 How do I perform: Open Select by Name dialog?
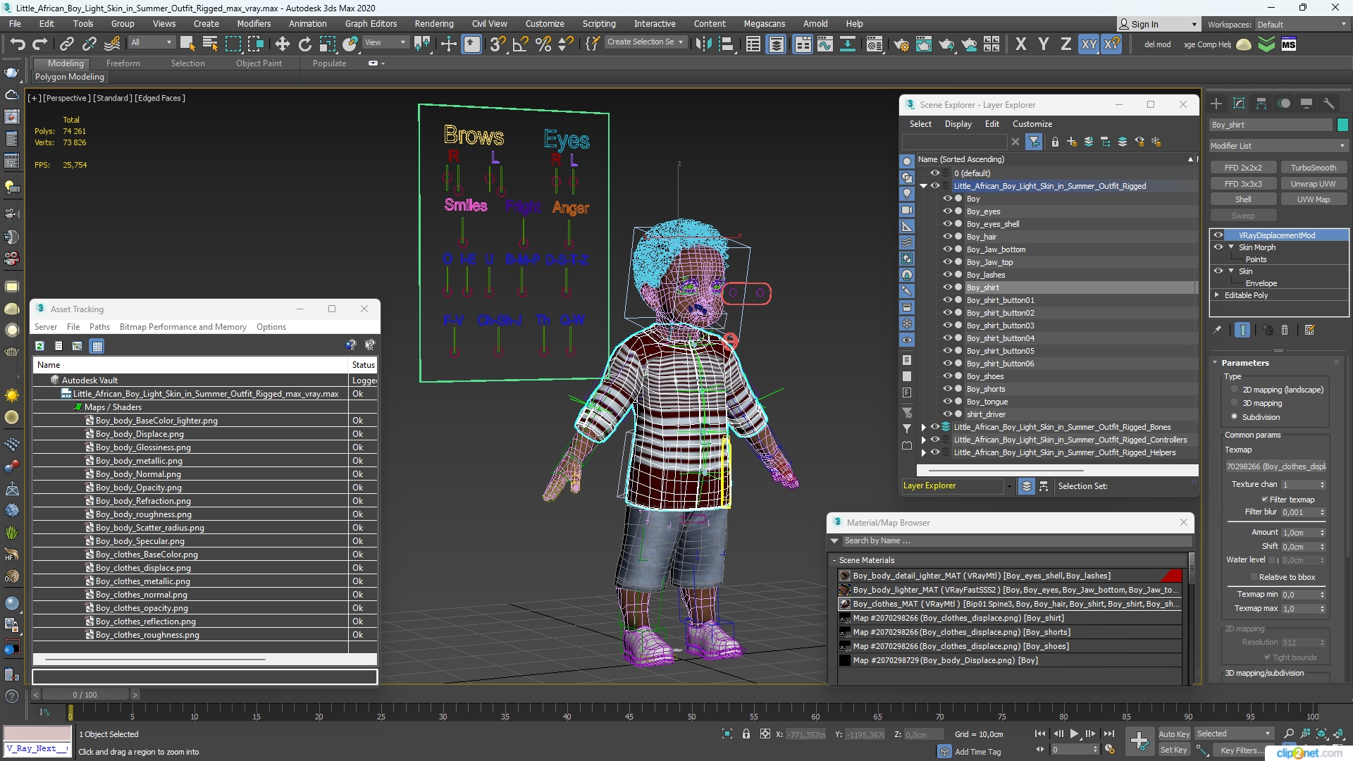210,44
